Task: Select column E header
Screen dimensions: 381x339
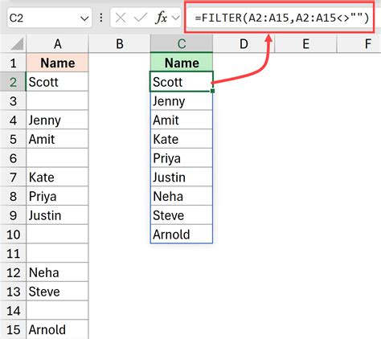Action: (x=305, y=43)
